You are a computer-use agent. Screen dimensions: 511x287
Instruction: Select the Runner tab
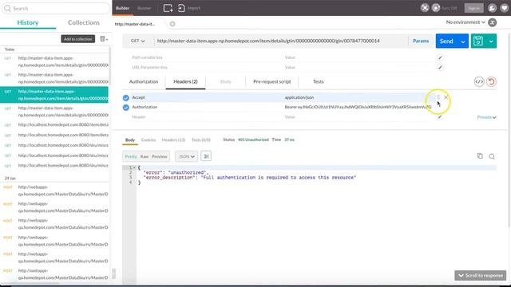pos(144,8)
